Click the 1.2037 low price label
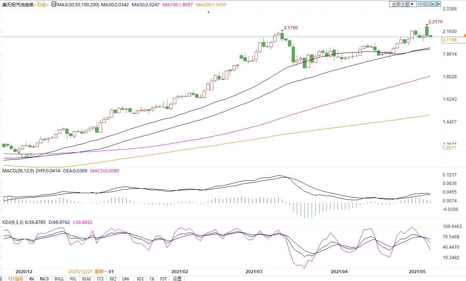 [27, 156]
